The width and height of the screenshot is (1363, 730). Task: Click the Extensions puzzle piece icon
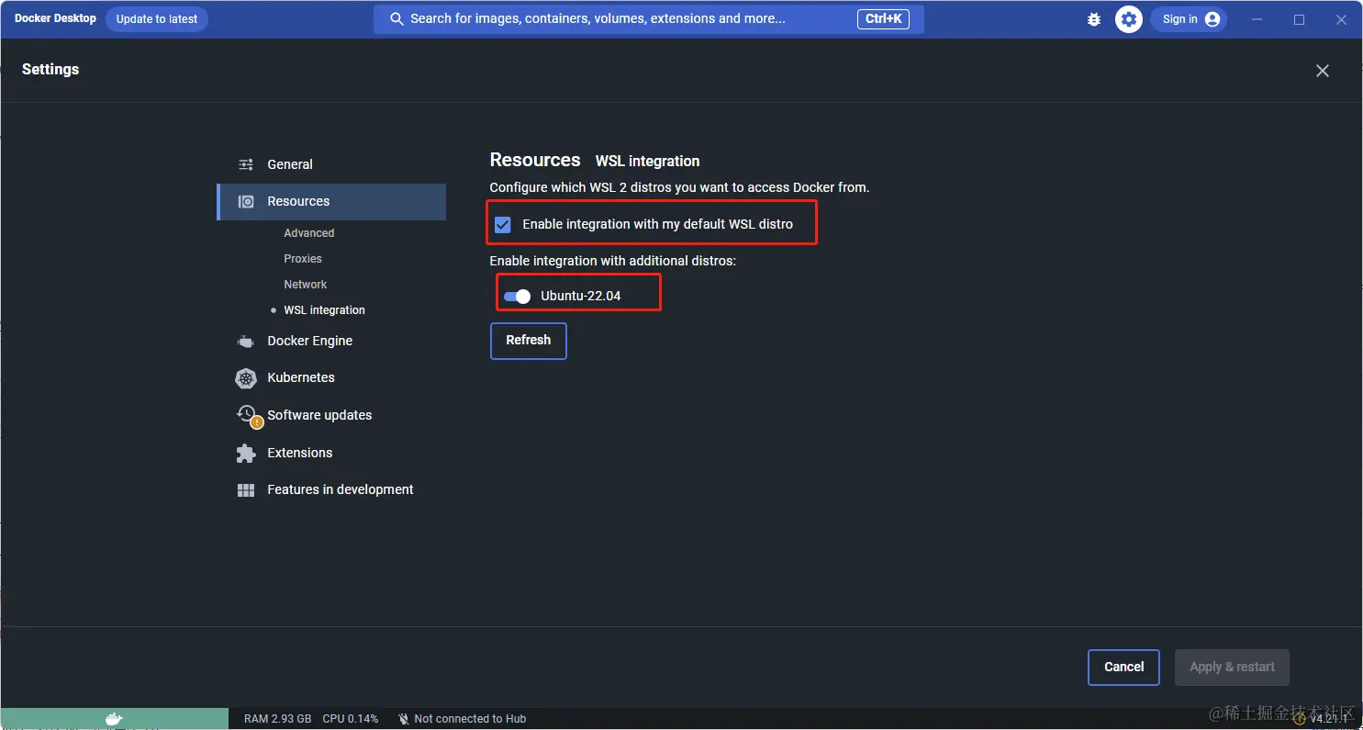tap(246, 453)
